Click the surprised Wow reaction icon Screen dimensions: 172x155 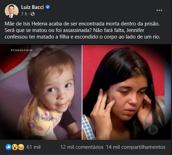pyautogui.click(x=15, y=147)
